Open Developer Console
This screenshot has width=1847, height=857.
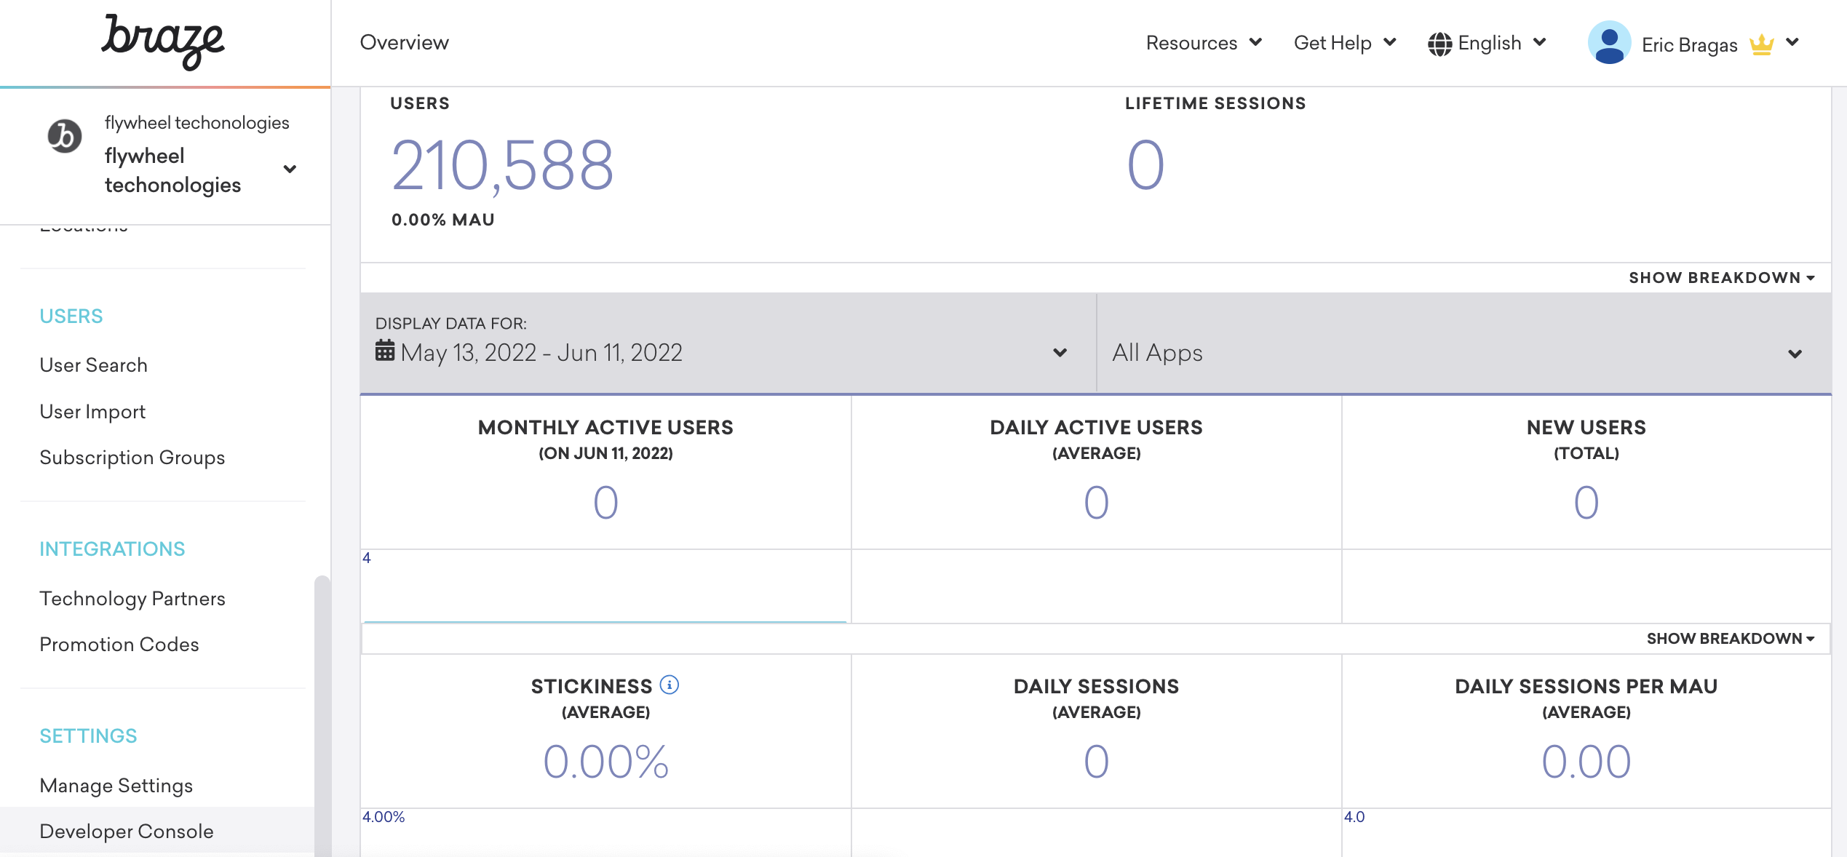(x=127, y=832)
